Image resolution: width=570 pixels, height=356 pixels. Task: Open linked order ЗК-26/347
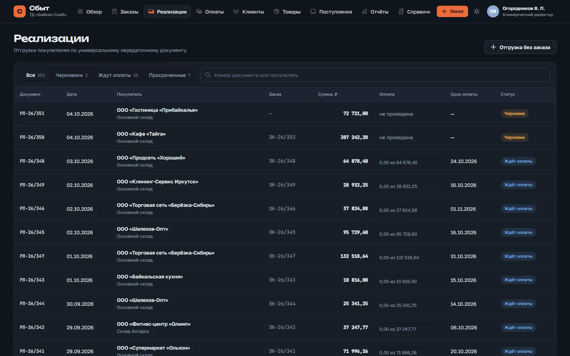282,256
